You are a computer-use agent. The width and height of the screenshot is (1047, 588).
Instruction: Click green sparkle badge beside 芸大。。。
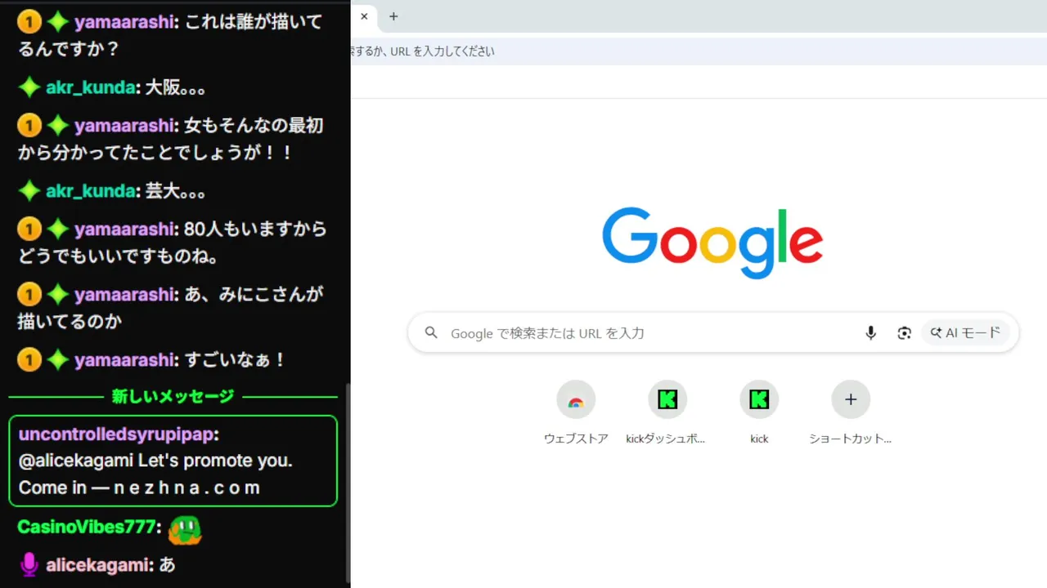29,191
